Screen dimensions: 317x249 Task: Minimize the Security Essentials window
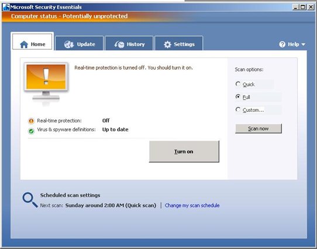coord(295,7)
